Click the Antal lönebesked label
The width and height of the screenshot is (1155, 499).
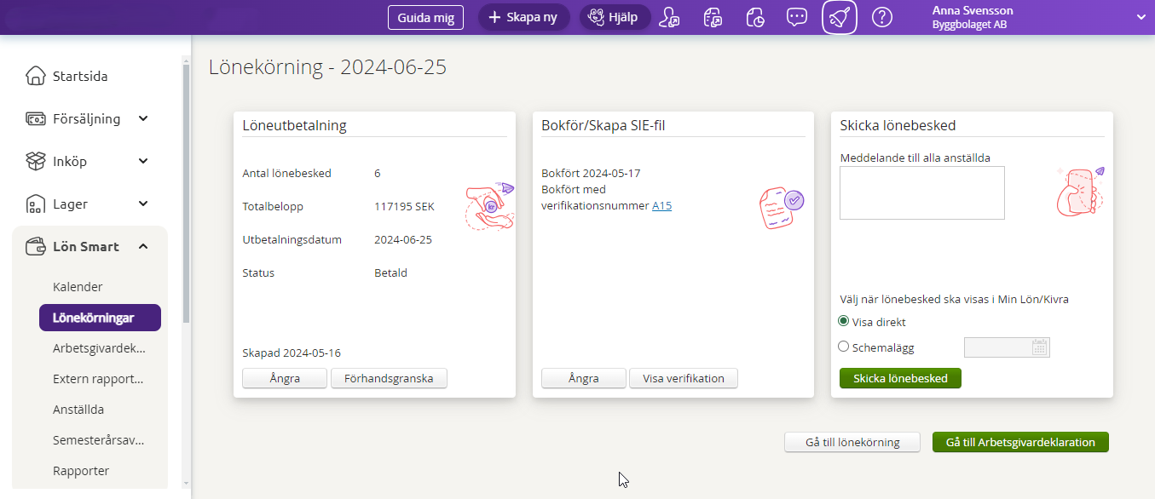point(286,173)
